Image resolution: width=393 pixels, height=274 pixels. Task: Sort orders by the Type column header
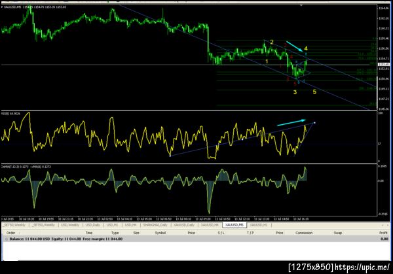tap(115, 233)
